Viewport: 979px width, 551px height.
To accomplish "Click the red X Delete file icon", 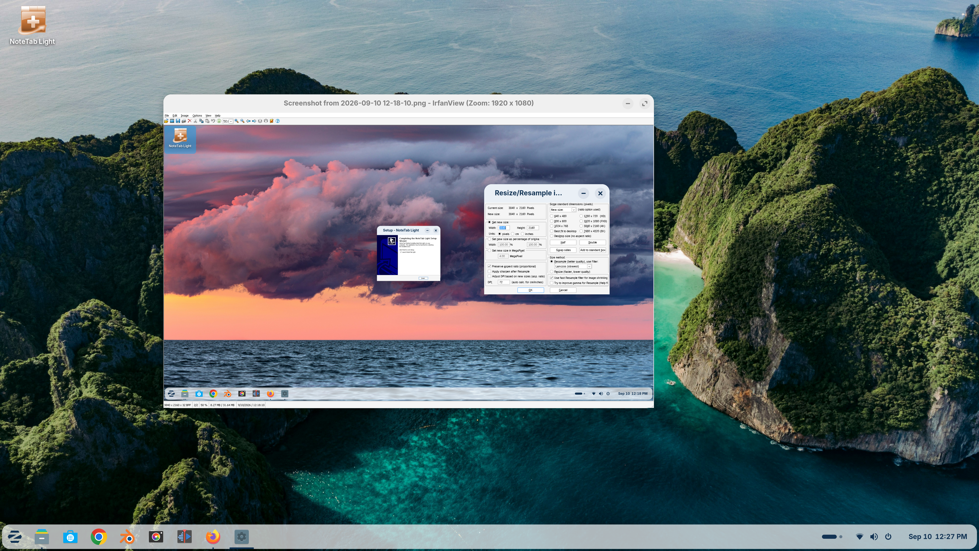I will [x=190, y=121].
